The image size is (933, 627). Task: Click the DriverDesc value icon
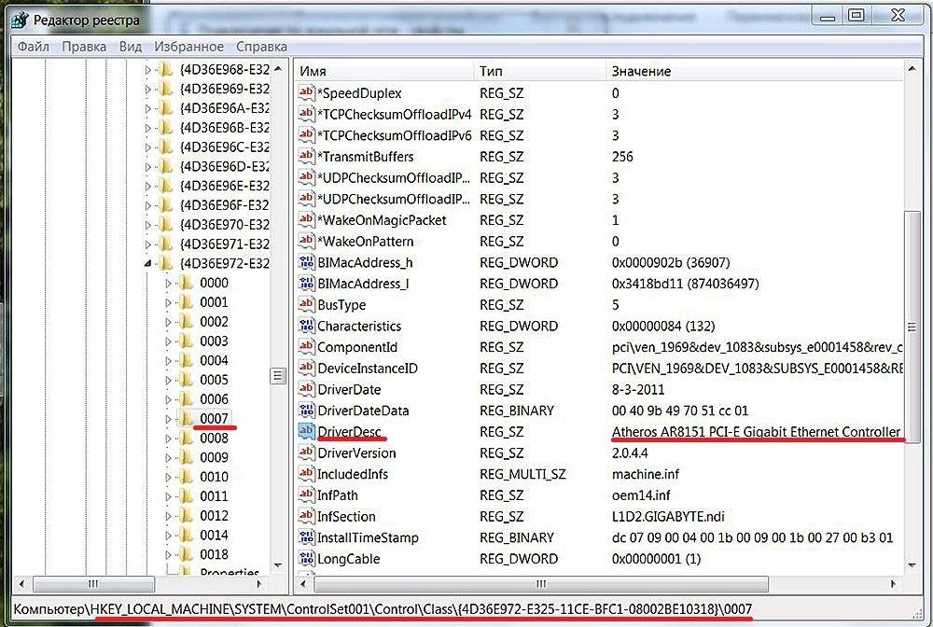[x=306, y=431]
